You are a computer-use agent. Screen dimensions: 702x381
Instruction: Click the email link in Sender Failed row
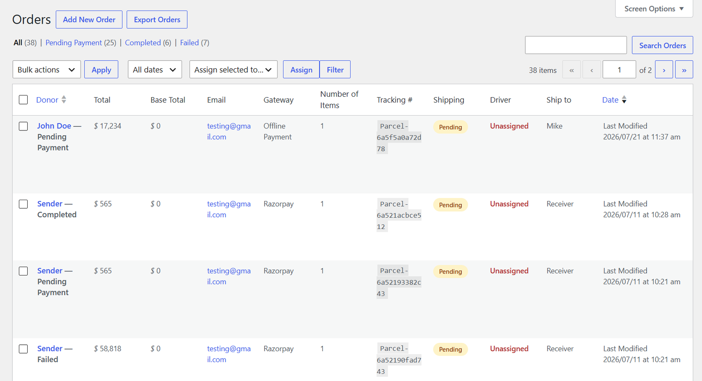229,354
